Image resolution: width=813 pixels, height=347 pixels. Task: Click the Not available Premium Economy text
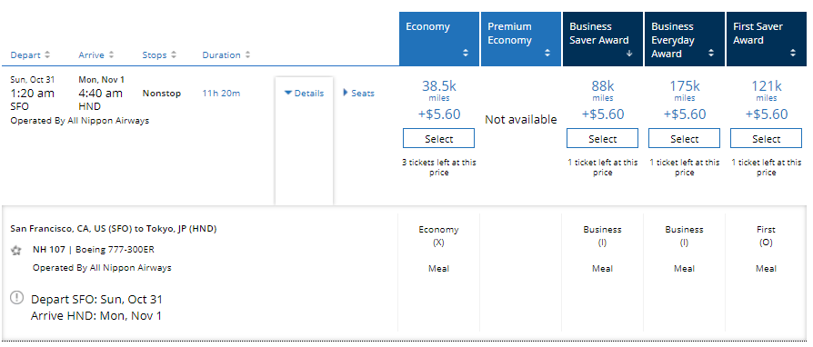[x=520, y=120]
